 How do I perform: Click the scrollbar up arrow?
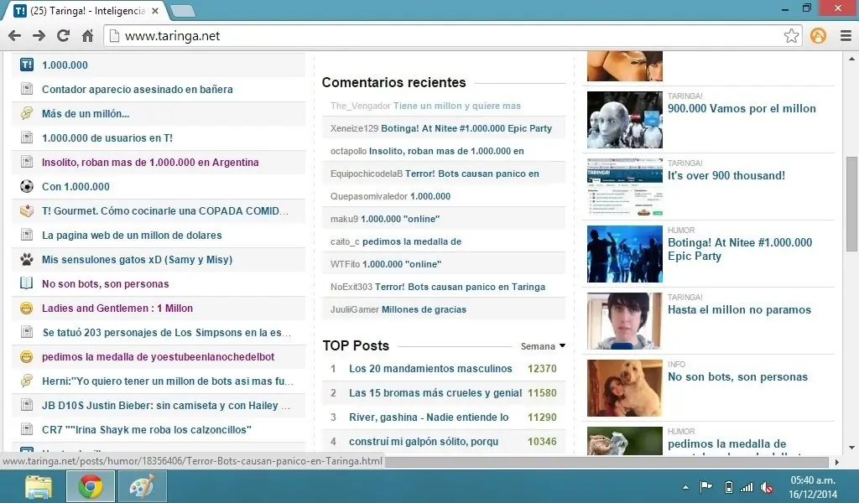(851, 59)
